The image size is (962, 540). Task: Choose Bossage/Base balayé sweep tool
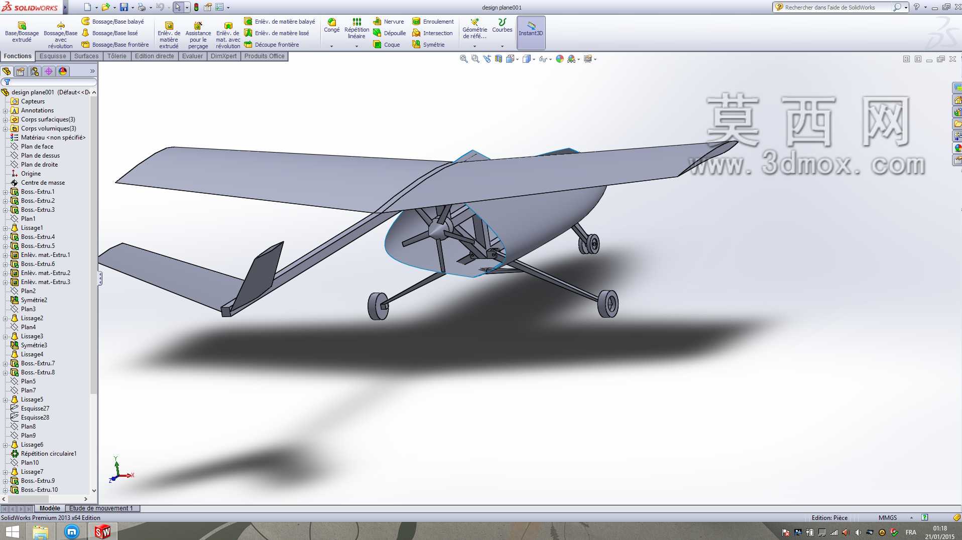113,22
